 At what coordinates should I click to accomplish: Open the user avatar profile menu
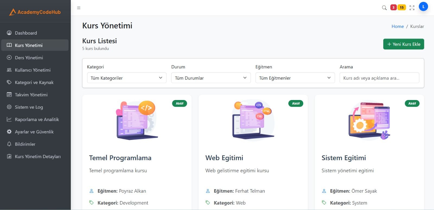click(x=423, y=7)
